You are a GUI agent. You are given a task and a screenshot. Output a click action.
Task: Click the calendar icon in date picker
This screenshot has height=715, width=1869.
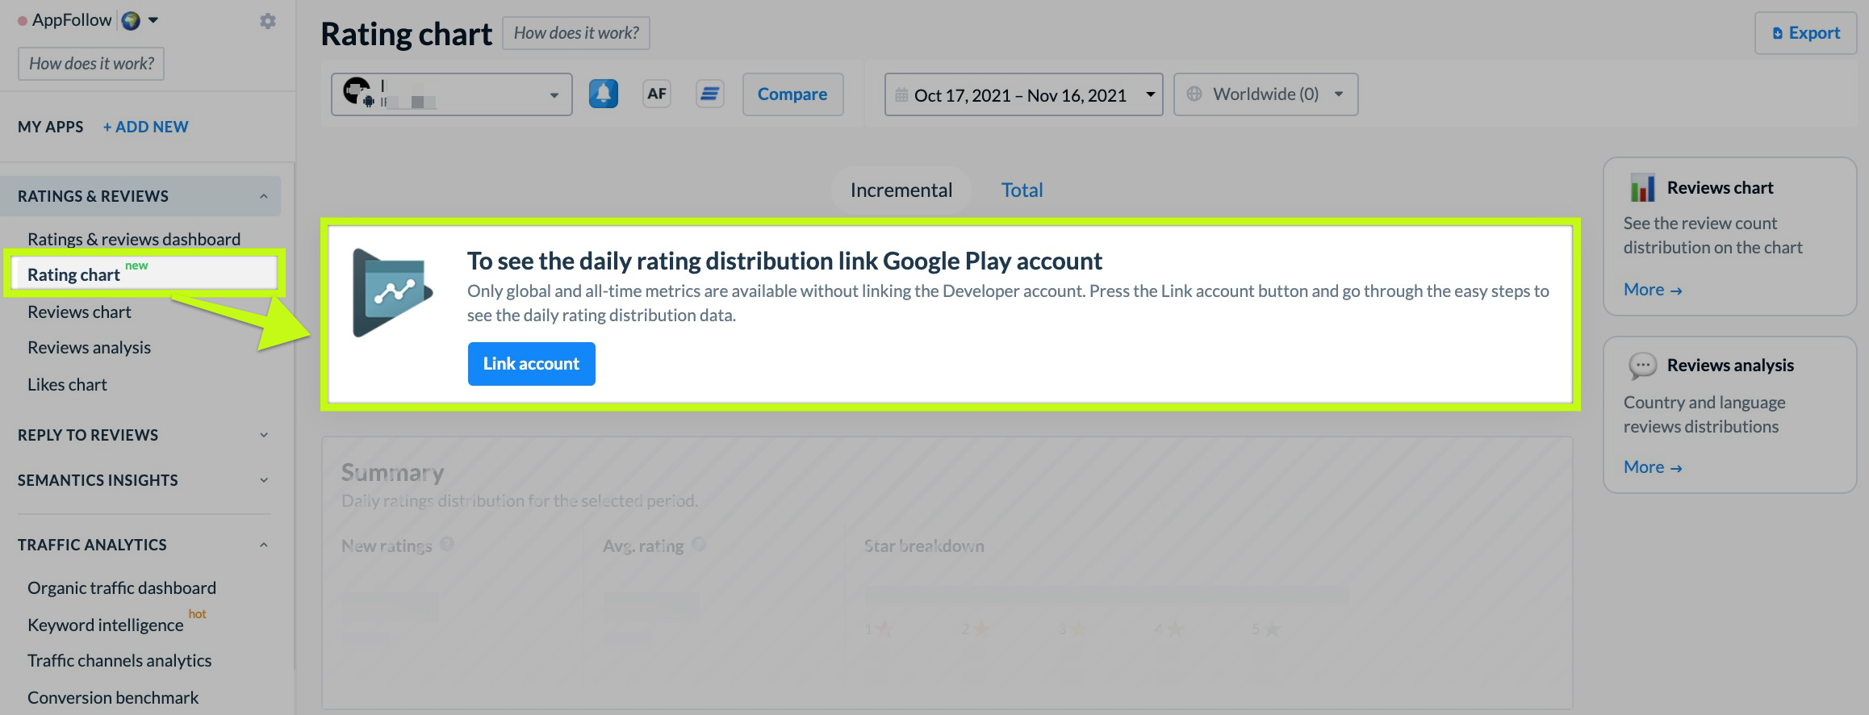click(x=901, y=95)
